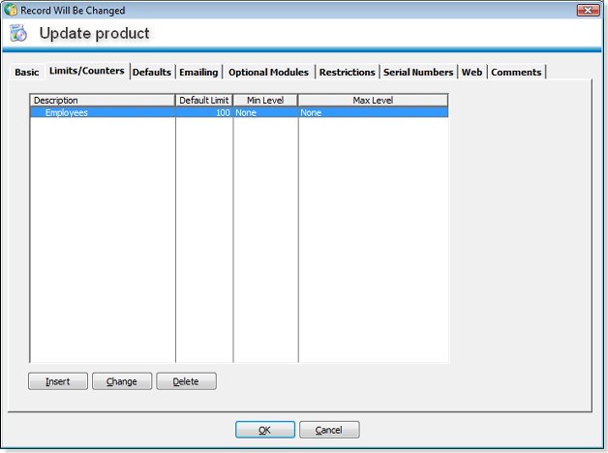The width and height of the screenshot is (608, 453).
Task: Open the Web tab
Action: tap(471, 73)
